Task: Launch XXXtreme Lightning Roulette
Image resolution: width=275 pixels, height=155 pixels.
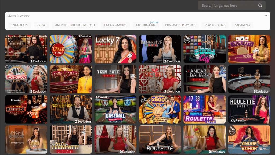Action: 26,109
